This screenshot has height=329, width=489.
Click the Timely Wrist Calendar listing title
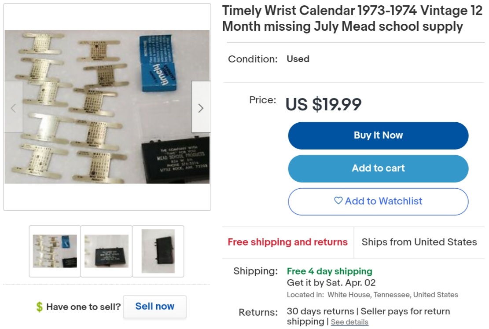(x=352, y=18)
